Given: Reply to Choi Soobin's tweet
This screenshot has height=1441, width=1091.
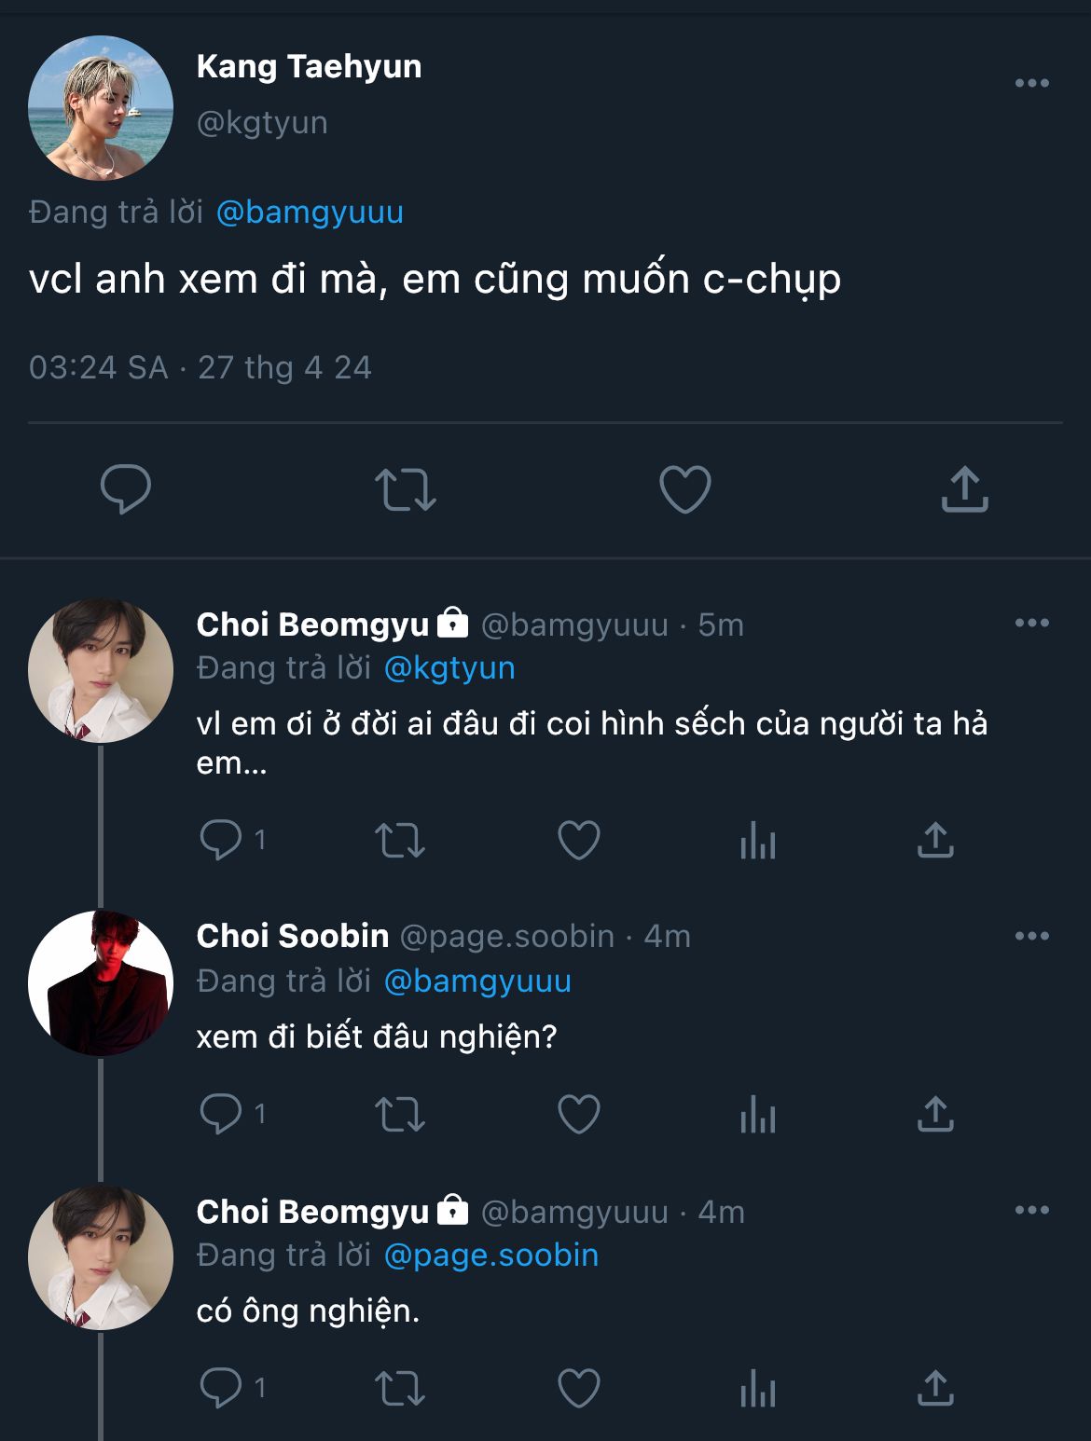Looking at the screenshot, I should click(221, 1114).
